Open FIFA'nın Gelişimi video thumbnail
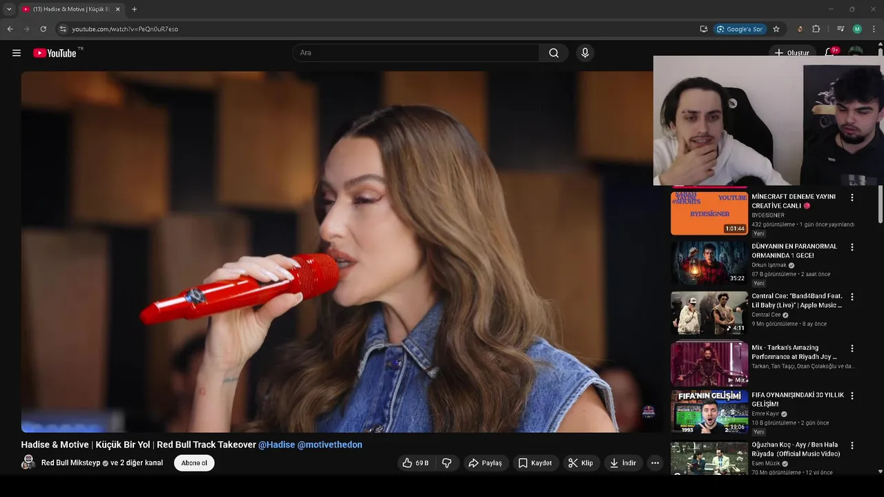This screenshot has height=497, width=884. point(709,412)
